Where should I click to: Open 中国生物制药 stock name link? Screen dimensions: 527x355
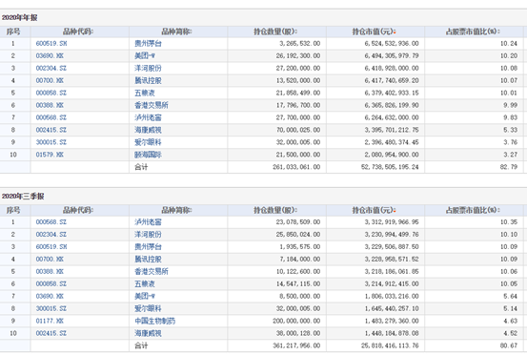coord(155,321)
